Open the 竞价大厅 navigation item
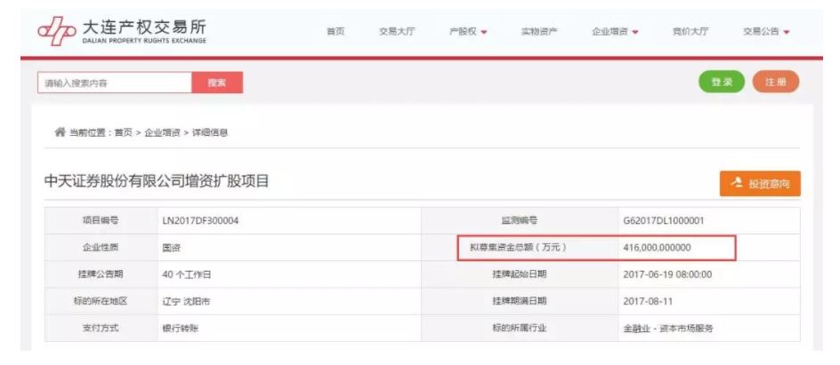 click(x=691, y=32)
